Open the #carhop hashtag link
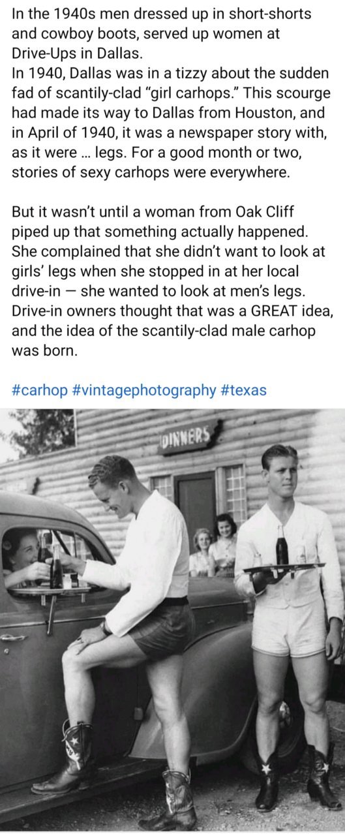This screenshot has height=834, width=345. coord(37,390)
